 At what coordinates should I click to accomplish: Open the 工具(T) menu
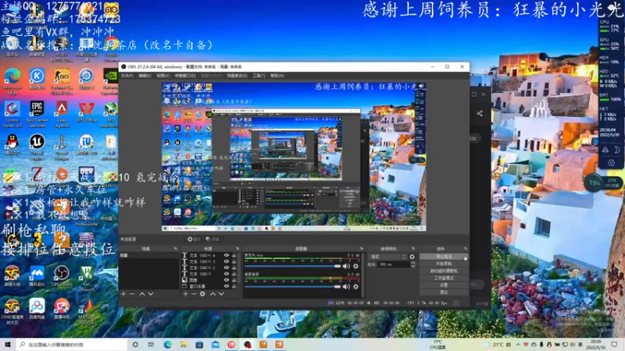259,76
